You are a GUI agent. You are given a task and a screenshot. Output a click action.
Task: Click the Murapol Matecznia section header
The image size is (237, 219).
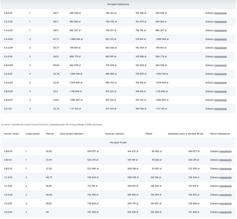[x=118, y=4]
